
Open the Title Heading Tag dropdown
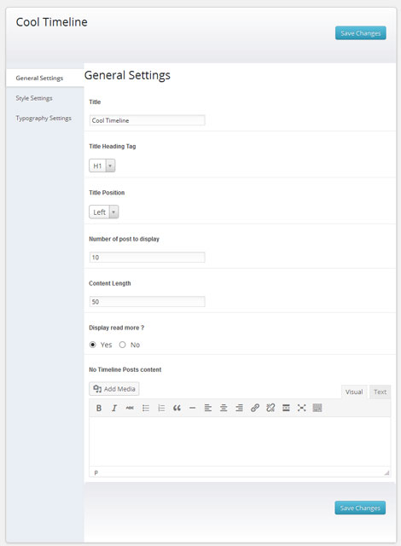coord(102,166)
